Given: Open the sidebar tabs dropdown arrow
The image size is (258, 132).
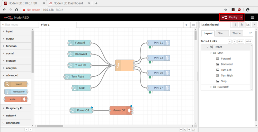Looking at the screenshot, I should 255,25.
